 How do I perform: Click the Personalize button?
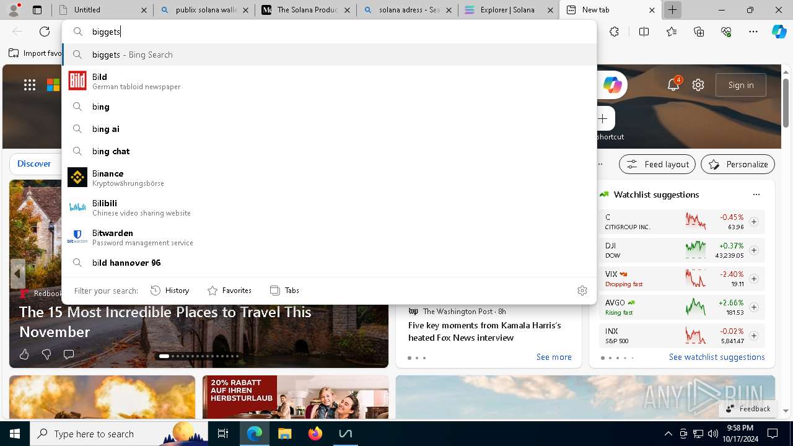738,164
